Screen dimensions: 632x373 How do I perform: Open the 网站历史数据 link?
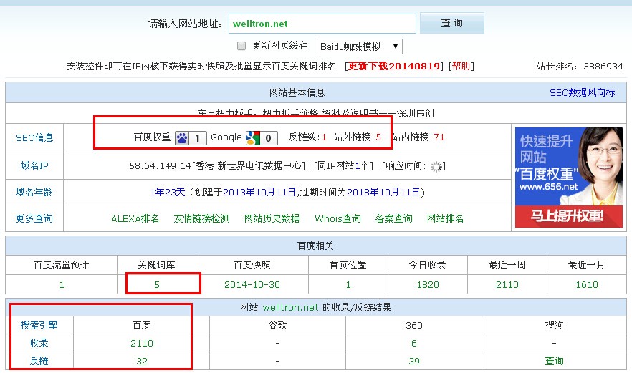(272, 218)
